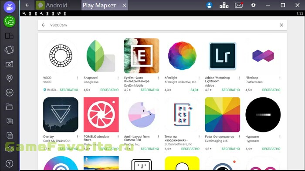The image size is (305, 171).
Task: Click the VSCOCam search input field
Action: pyautogui.click(x=162, y=25)
